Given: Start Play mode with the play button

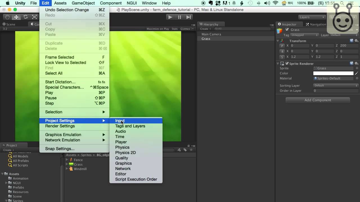Looking at the screenshot, I should (x=170, y=17).
